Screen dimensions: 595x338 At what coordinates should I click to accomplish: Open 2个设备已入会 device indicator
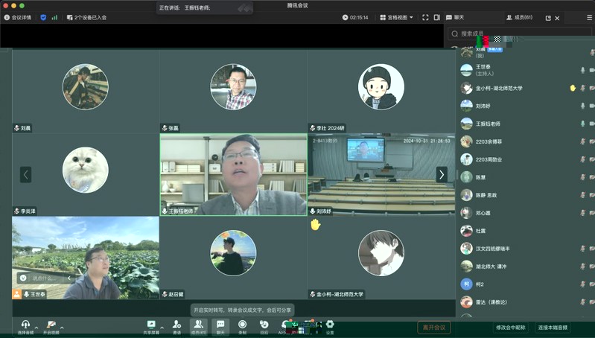pyautogui.click(x=86, y=17)
